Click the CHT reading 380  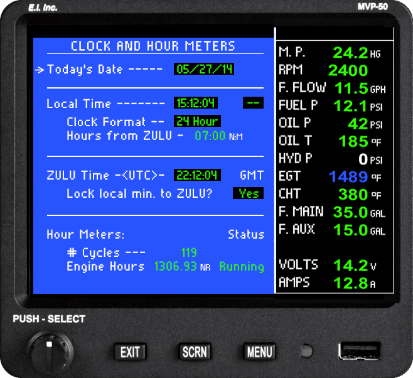pyautogui.click(x=353, y=195)
